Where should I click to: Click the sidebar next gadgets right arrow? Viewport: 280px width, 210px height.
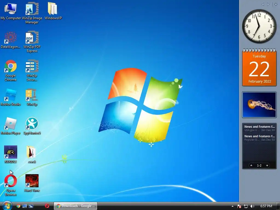point(268,4)
